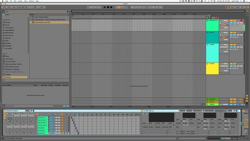
Task: Toggle the rack's chain list visibility
Action: (5, 116)
